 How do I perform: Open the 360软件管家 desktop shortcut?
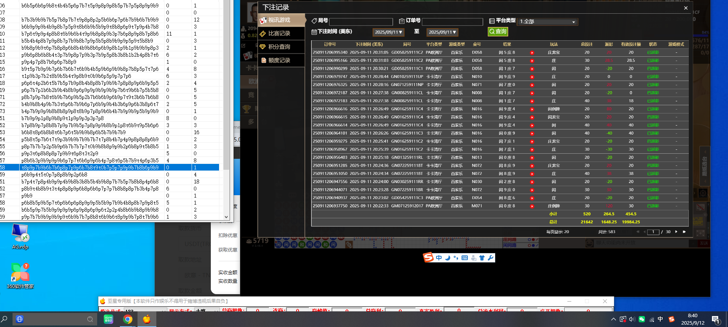click(20, 274)
